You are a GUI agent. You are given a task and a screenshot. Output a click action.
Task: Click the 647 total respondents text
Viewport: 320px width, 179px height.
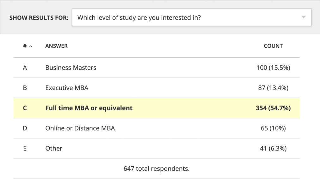[x=157, y=169]
